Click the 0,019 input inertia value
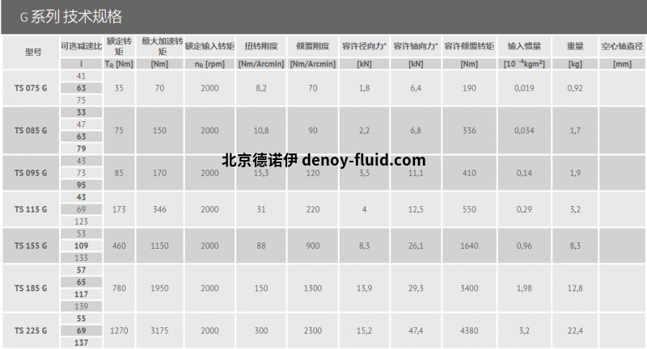 tap(523, 86)
